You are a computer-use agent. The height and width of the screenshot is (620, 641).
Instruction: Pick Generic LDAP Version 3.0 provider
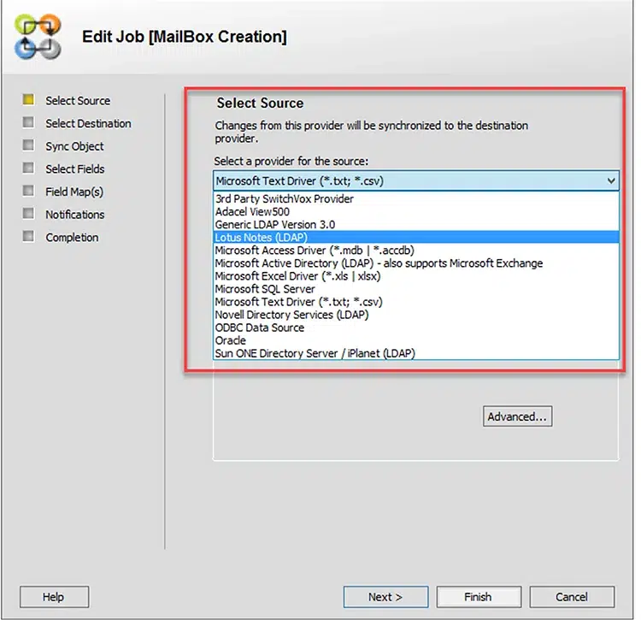coord(416,225)
